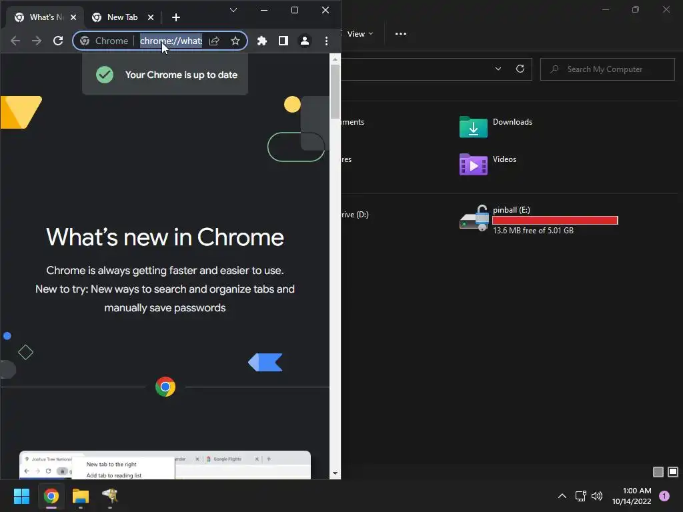
Task: Click Chrome's vertical scrollbar thumb
Action: [335, 91]
